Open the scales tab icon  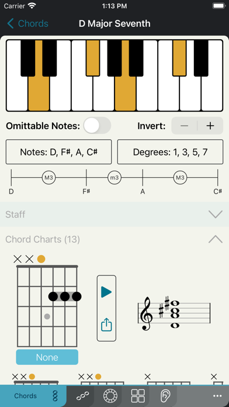click(x=83, y=396)
